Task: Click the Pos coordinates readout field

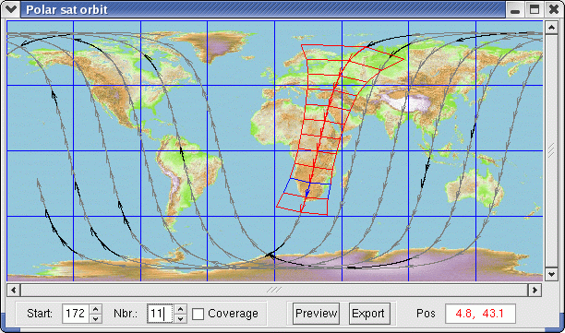Action: 480,314
